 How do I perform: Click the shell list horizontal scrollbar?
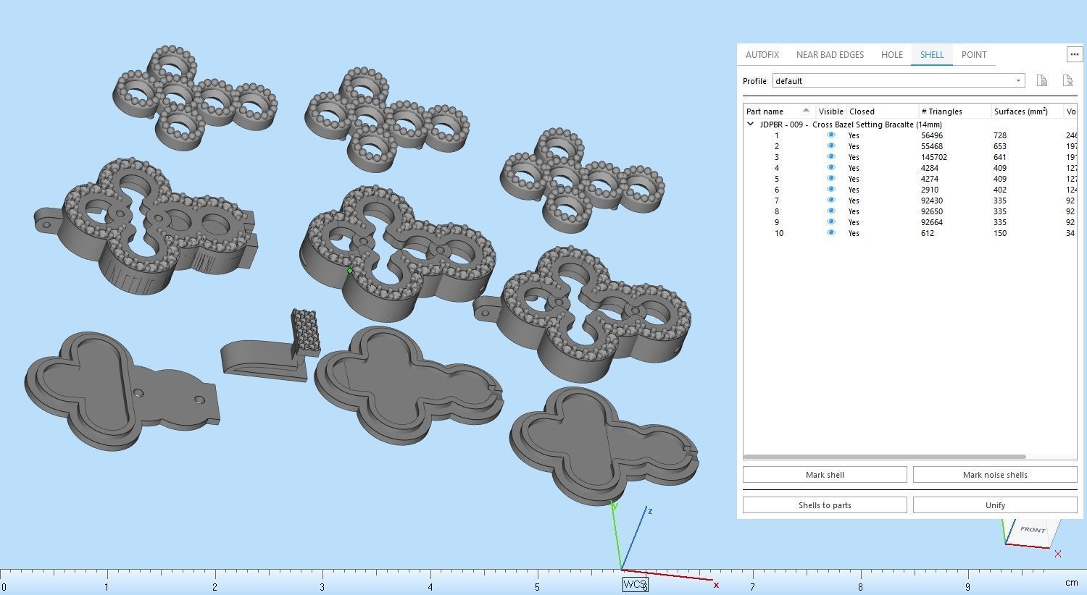884,457
